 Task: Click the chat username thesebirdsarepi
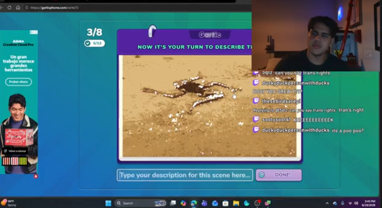coord(281,101)
